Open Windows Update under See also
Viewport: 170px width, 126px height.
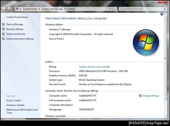(x=15, y=105)
